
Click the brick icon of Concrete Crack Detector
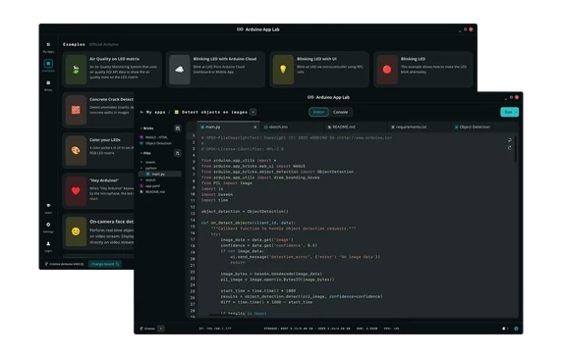[76, 110]
